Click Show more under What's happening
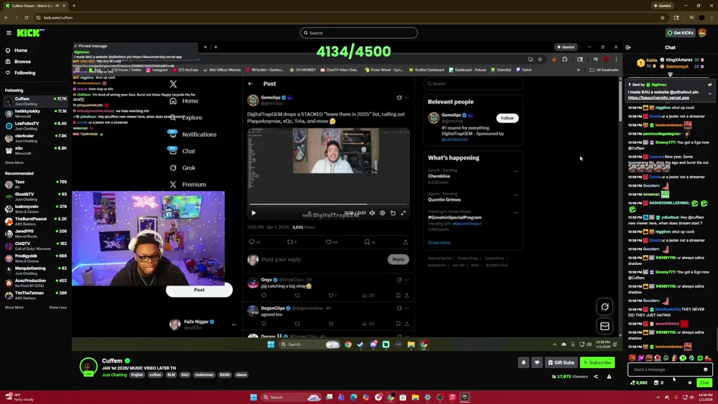Viewport: 718px width, 404px height. tap(439, 243)
